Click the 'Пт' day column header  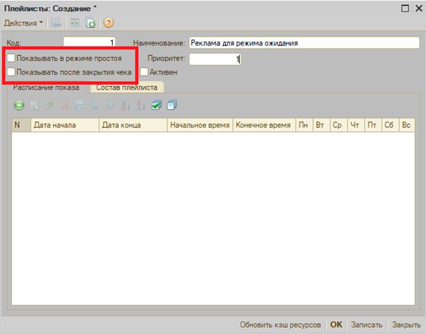click(x=373, y=125)
